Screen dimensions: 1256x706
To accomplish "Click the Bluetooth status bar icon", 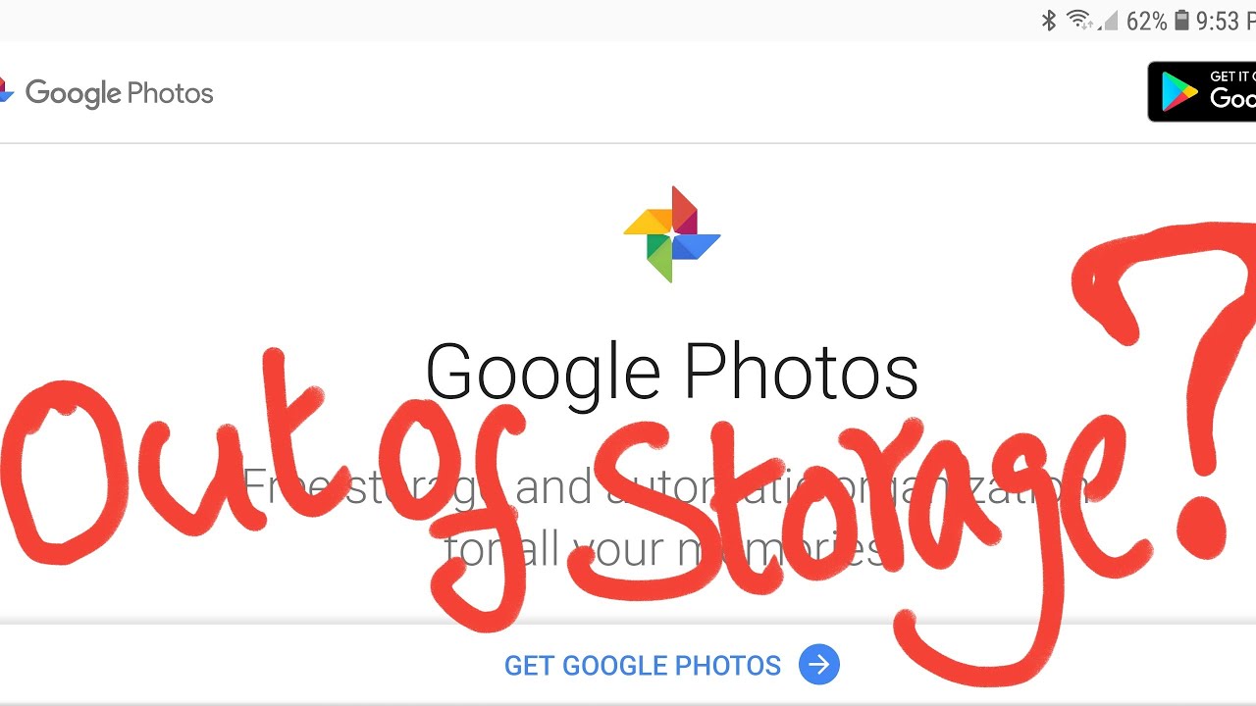I will point(1049,21).
